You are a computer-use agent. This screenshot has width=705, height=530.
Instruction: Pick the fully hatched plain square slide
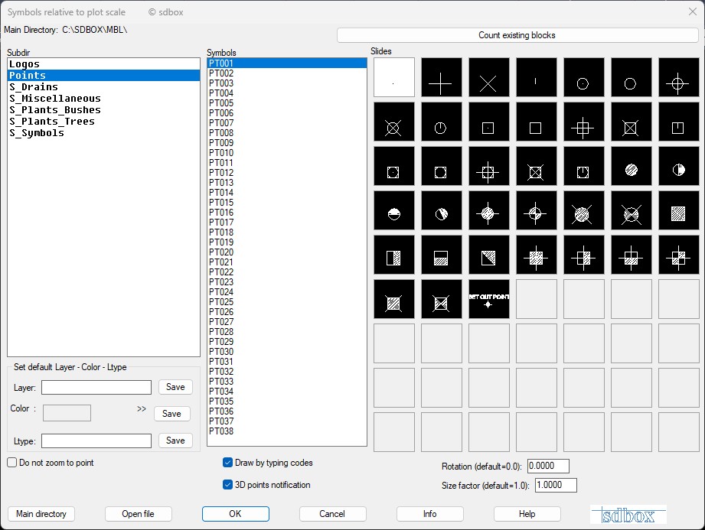(679, 210)
